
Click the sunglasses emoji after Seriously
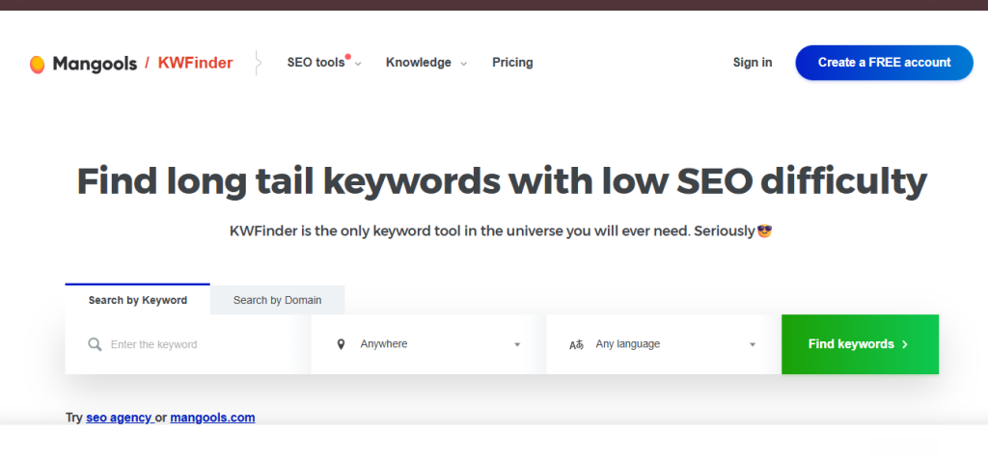click(x=764, y=231)
